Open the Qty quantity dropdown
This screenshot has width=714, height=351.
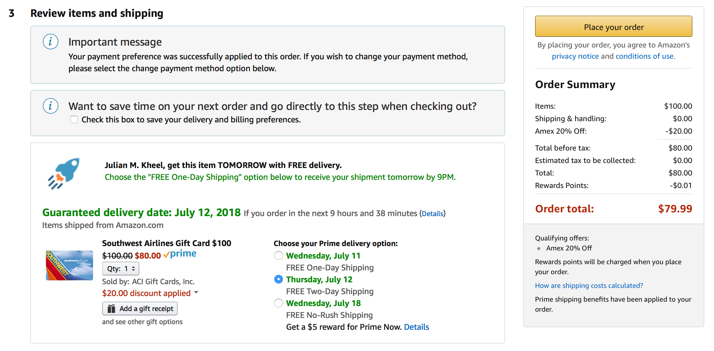click(x=121, y=269)
